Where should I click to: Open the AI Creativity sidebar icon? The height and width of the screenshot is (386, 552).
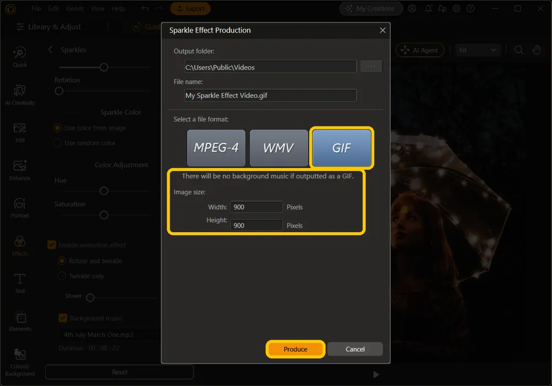click(x=20, y=95)
